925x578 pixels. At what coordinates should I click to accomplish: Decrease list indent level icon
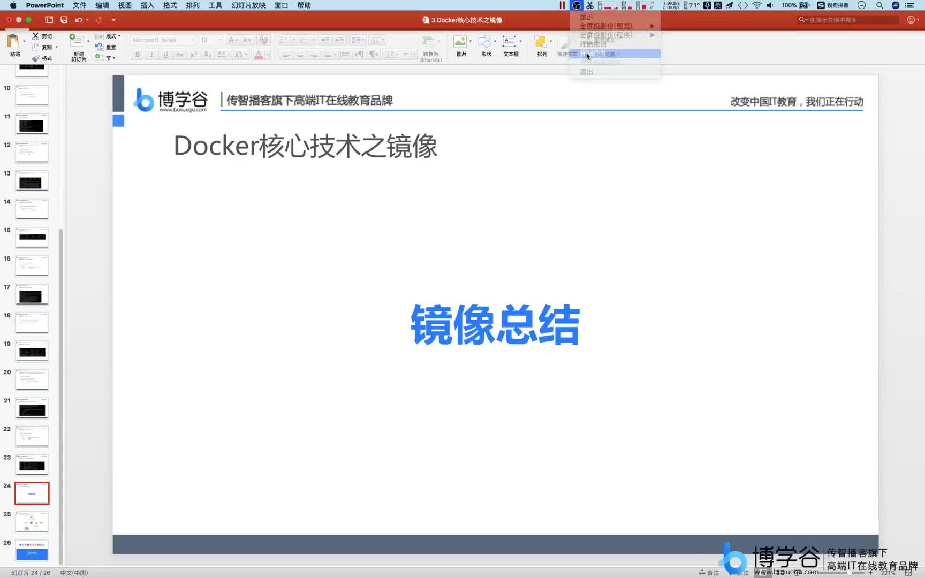coord(325,40)
